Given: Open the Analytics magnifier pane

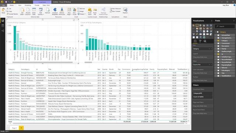Looking at the screenshot, I should [x=205, y=41].
